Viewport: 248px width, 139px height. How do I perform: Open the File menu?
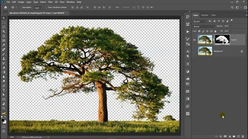coord(9,2)
